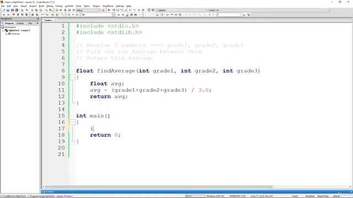The height and width of the screenshot is (198, 353).
Task: Open the View menu
Action: (x=15, y=6)
